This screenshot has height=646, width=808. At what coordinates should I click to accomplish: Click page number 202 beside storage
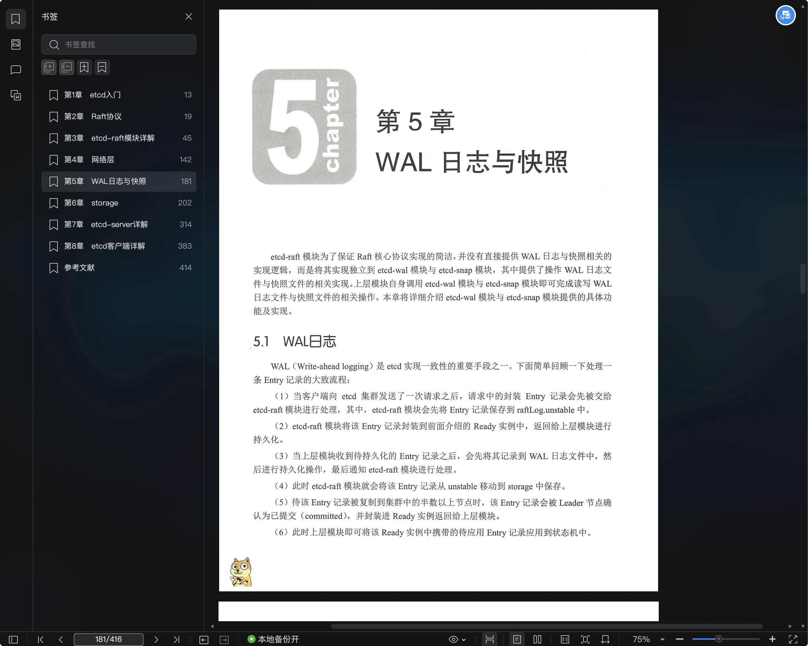(185, 203)
